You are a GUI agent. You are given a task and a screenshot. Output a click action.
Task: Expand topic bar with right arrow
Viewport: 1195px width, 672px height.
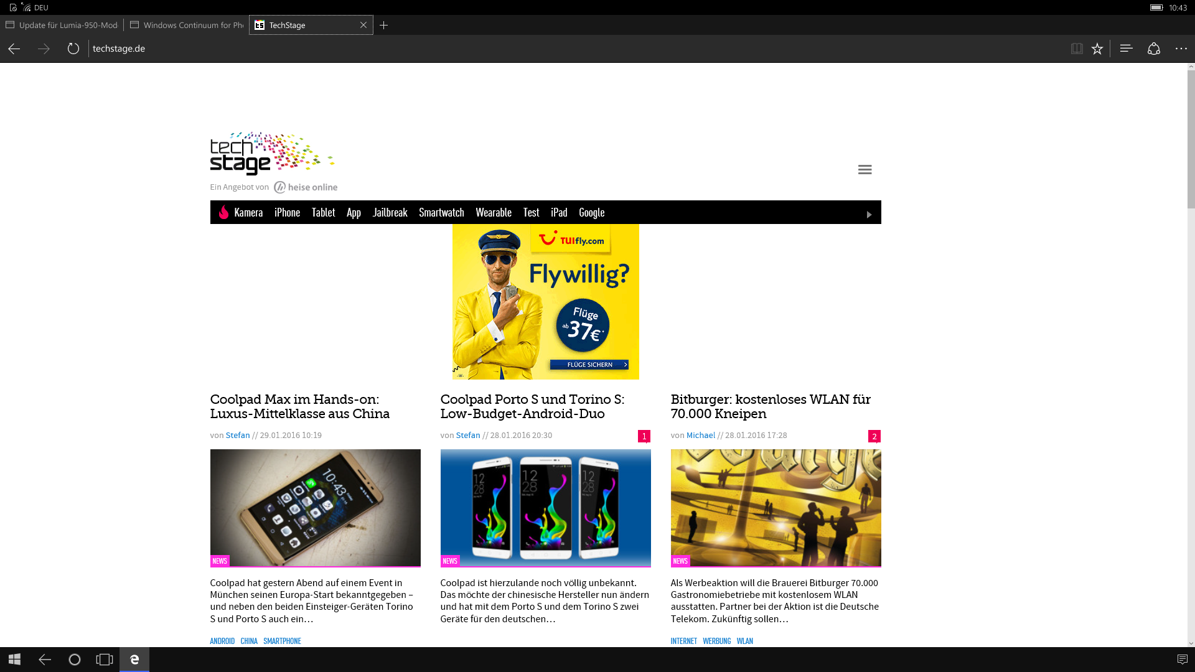[869, 214]
